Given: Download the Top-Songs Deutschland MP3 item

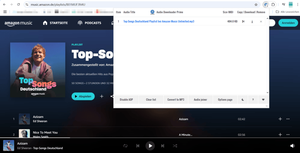Looking at the screenshot, I should (252, 22).
